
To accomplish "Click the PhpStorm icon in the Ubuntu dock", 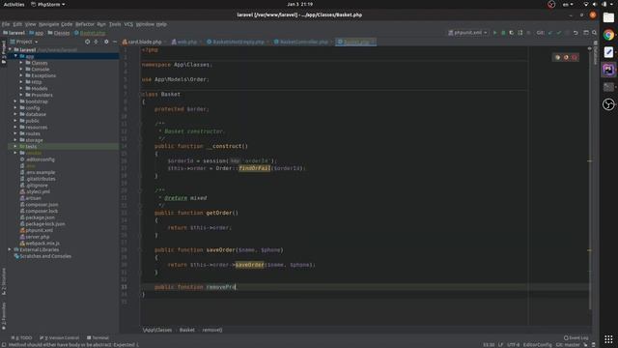I will click(x=608, y=70).
